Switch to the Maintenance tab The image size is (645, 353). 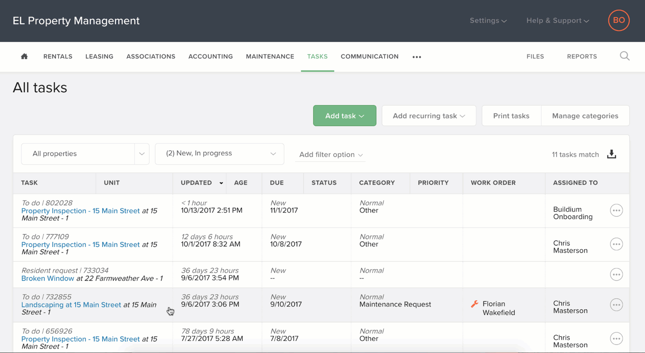pos(270,56)
